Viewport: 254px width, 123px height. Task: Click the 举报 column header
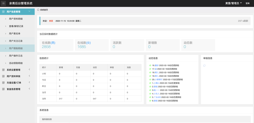point(112,67)
